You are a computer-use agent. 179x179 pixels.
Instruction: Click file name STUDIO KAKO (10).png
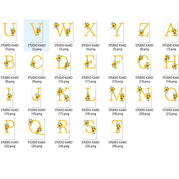[x=63, y=80]
